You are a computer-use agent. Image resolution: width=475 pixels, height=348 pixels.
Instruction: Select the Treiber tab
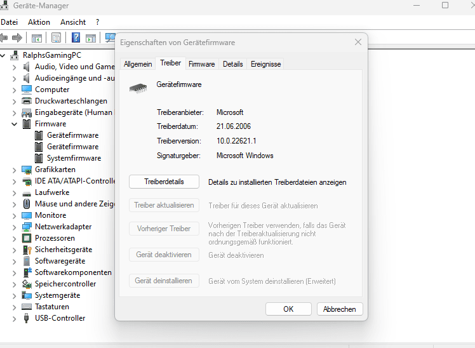coord(171,63)
